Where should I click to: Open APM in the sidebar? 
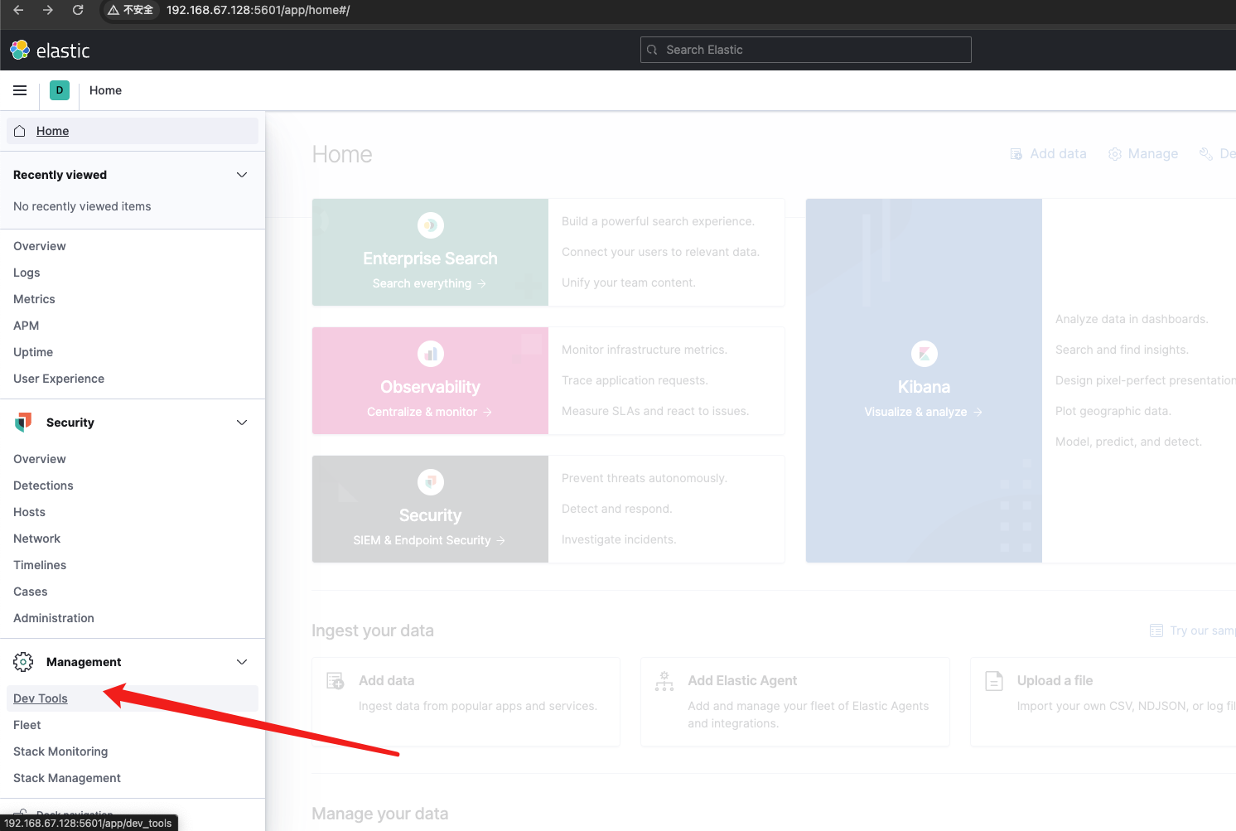(x=27, y=326)
